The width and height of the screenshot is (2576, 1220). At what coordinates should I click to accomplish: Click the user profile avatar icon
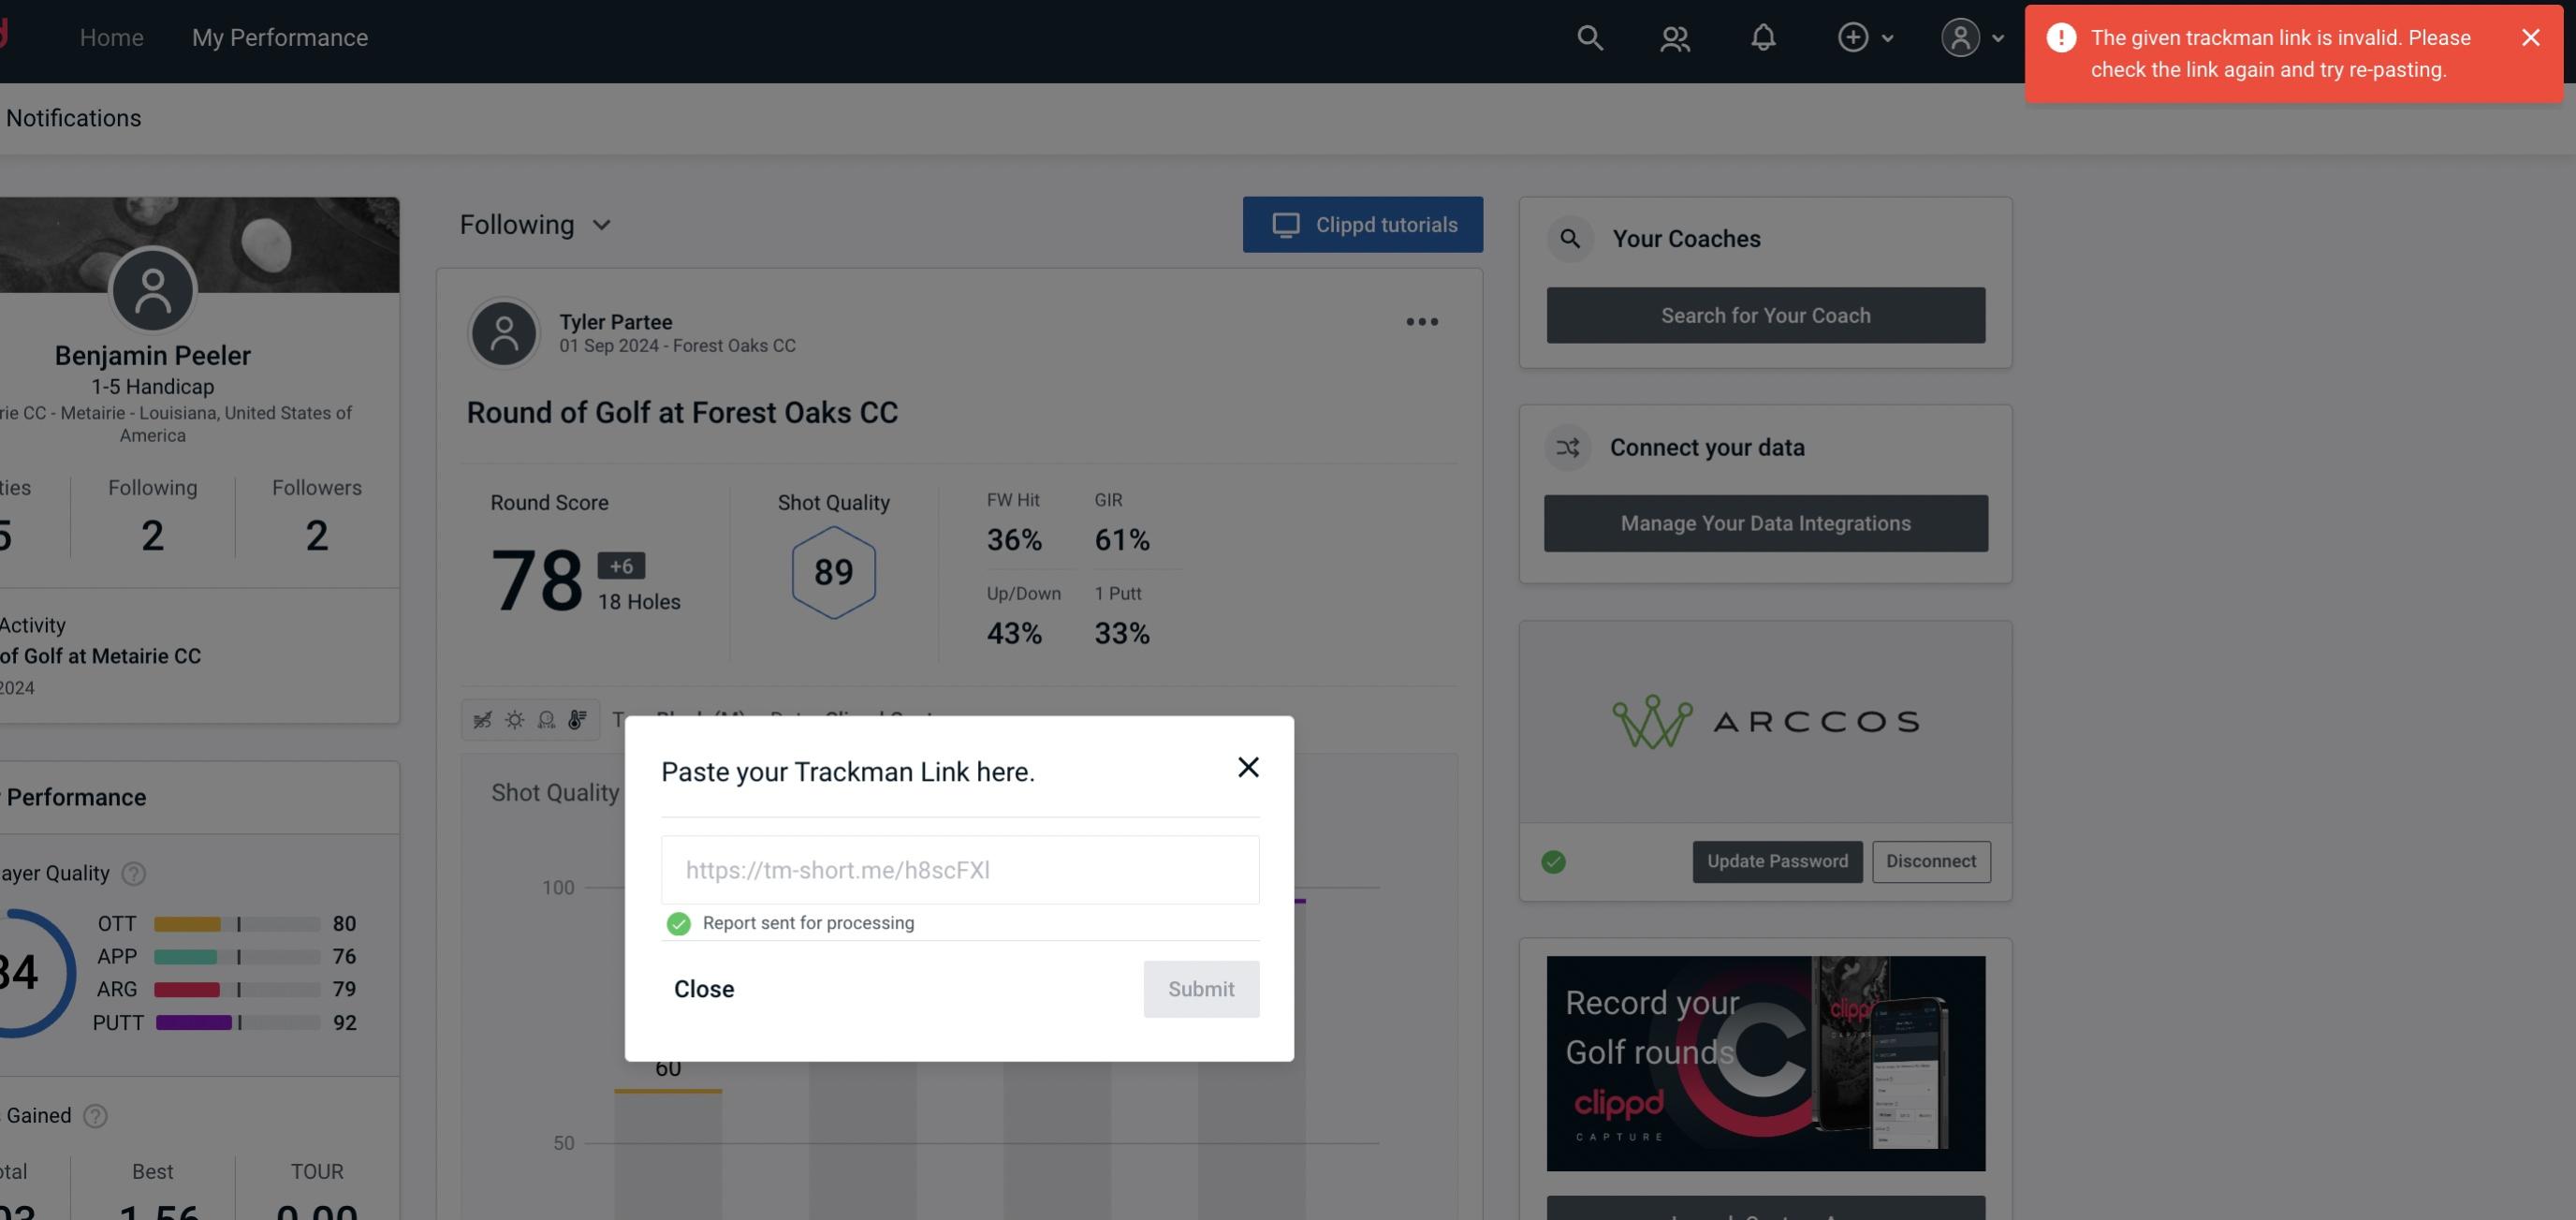1960,37
